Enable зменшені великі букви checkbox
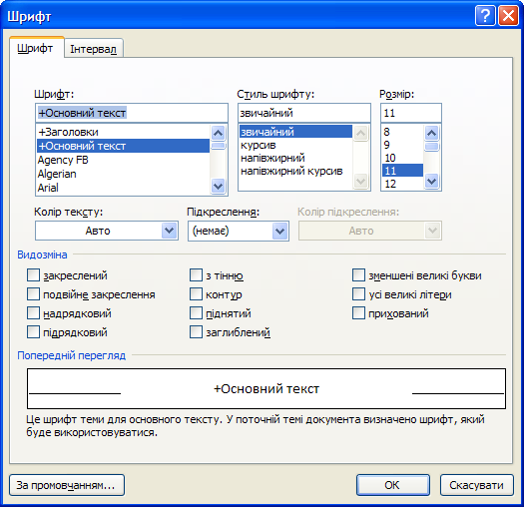524x507 pixels. tap(358, 275)
